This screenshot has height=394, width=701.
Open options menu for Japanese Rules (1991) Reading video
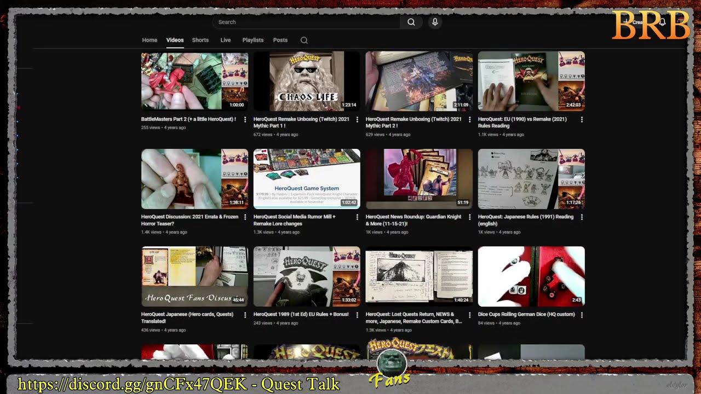pyautogui.click(x=582, y=217)
